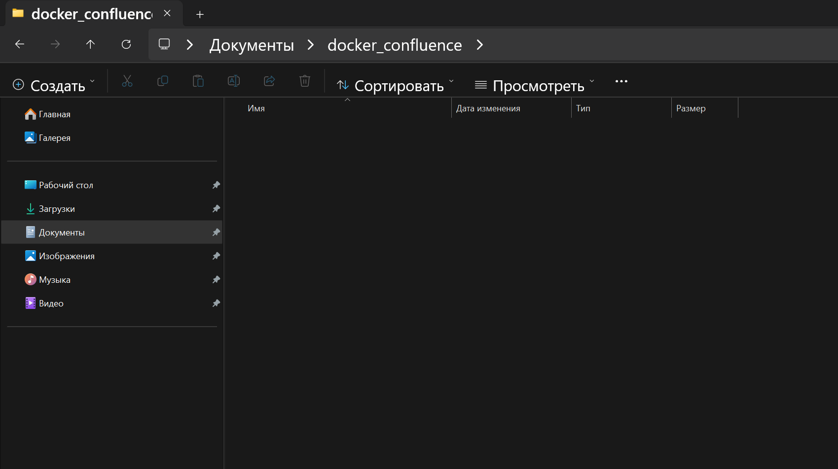Sort by the Имя column header
Screen dimensions: 838x469
click(347, 108)
